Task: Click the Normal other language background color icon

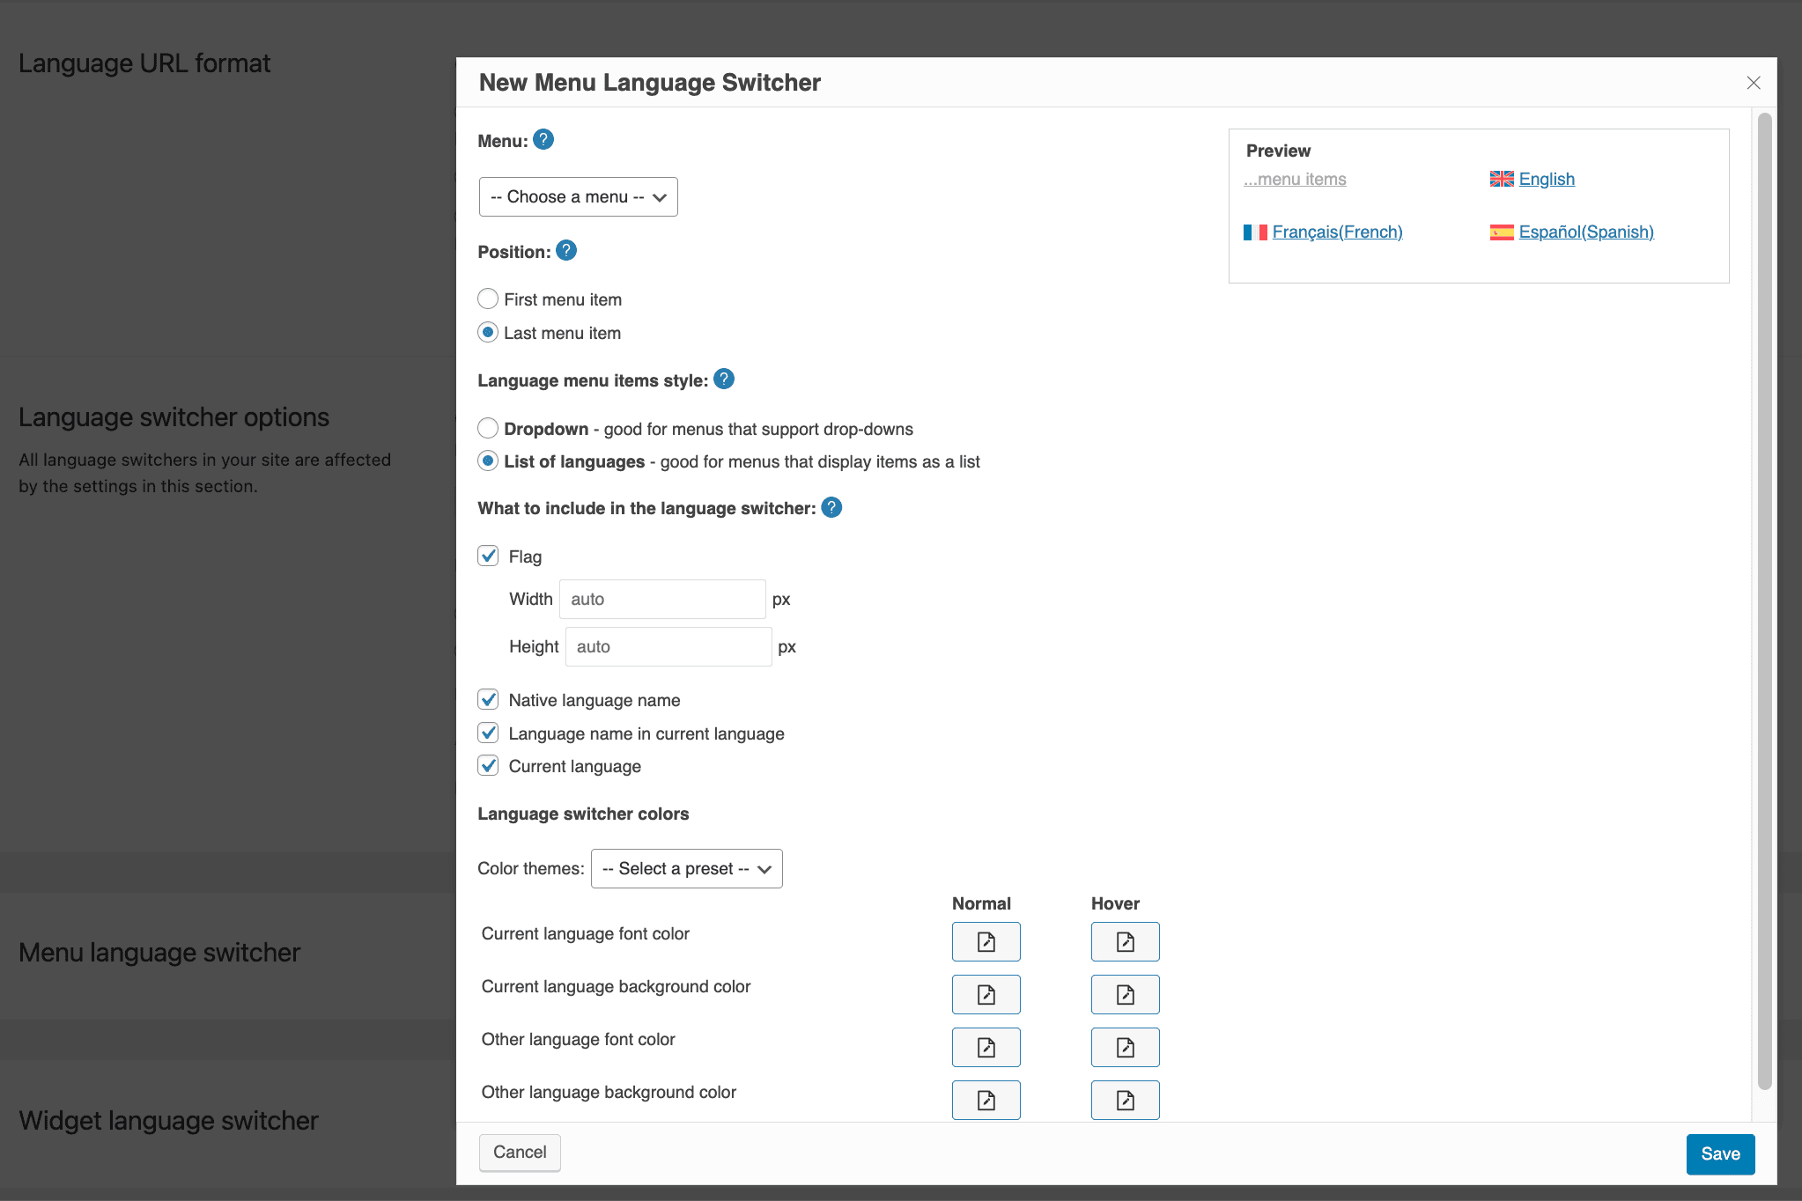Action: [986, 1099]
